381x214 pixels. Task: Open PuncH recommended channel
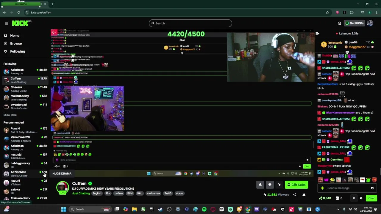tap(25, 130)
